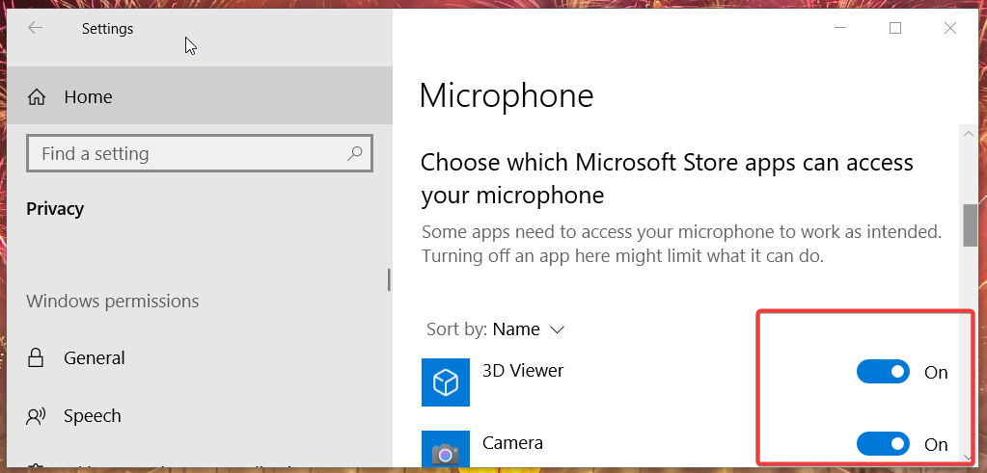Click the scroll-down arrow of the page scrollbar

[969, 457]
